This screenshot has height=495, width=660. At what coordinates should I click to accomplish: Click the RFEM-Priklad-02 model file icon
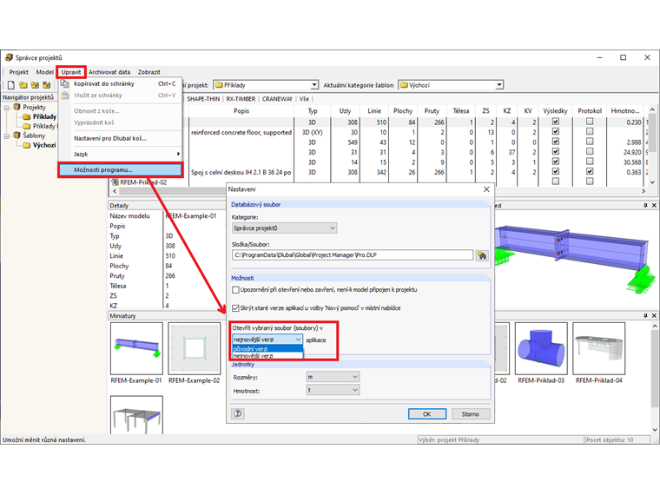coord(115,182)
